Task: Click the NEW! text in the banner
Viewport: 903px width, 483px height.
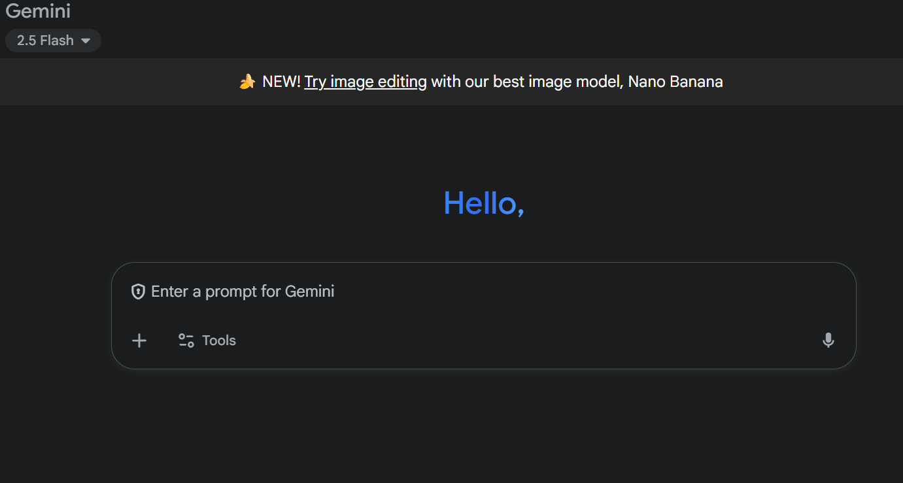Action: pos(281,82)
